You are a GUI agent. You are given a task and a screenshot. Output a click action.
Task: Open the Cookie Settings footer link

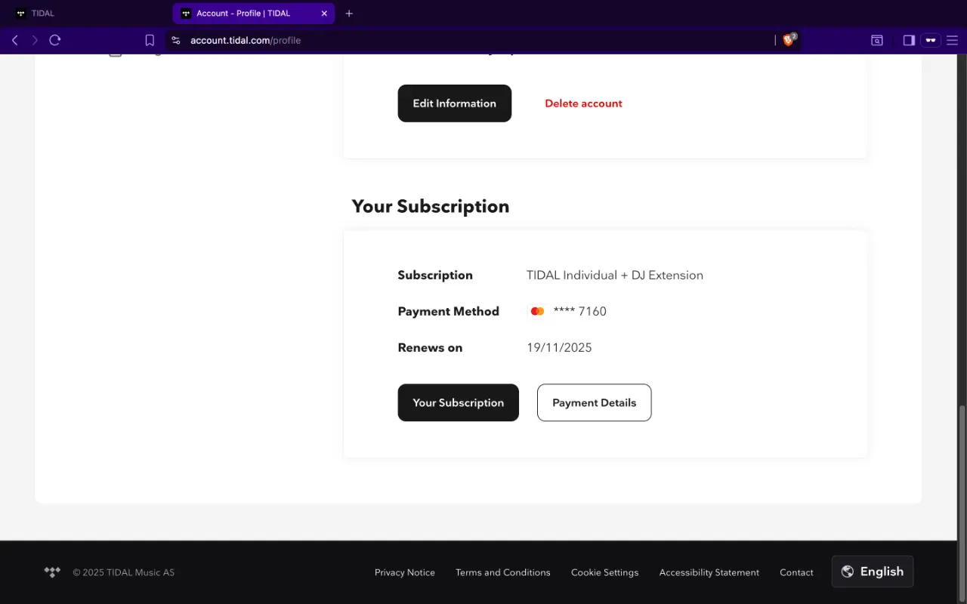605,572
